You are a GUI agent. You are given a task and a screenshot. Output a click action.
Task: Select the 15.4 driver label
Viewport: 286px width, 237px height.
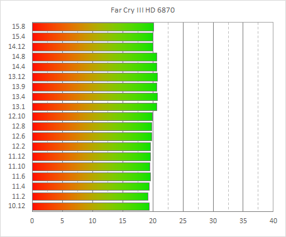click(18, 36)
